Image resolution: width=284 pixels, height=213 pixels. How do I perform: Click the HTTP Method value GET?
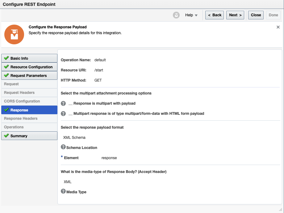click(98, 80)
